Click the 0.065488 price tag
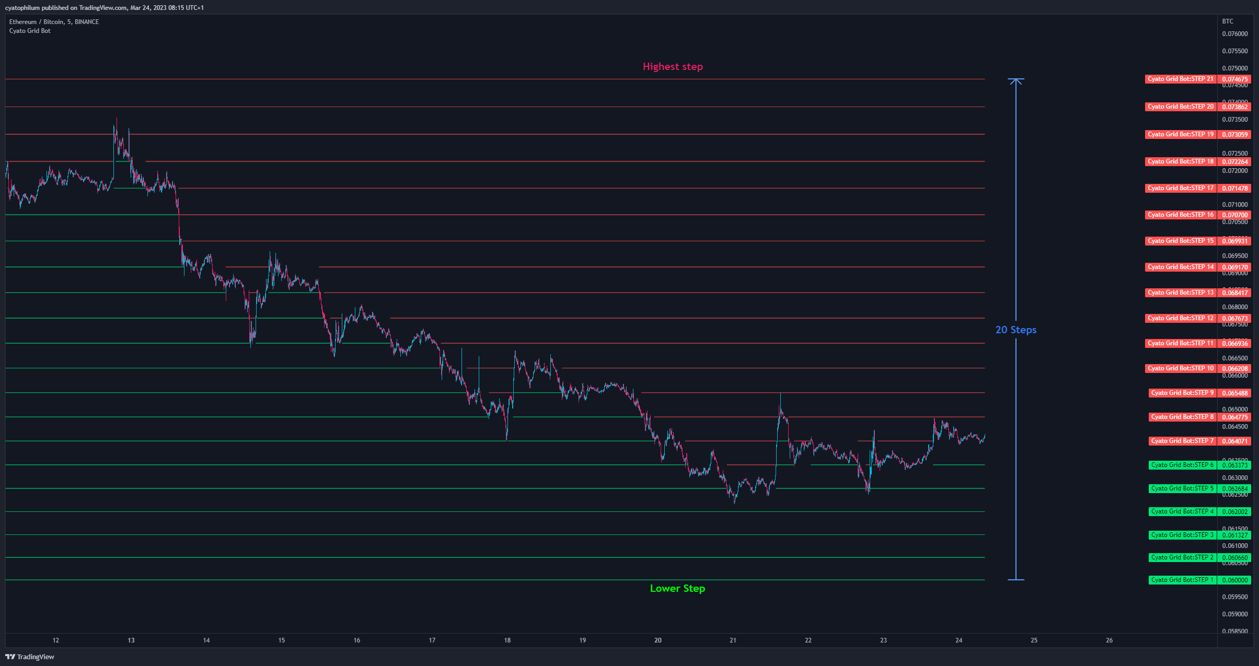This screenshot has height=666, width=1259. pyautogui.click(x=1234, y=393)
